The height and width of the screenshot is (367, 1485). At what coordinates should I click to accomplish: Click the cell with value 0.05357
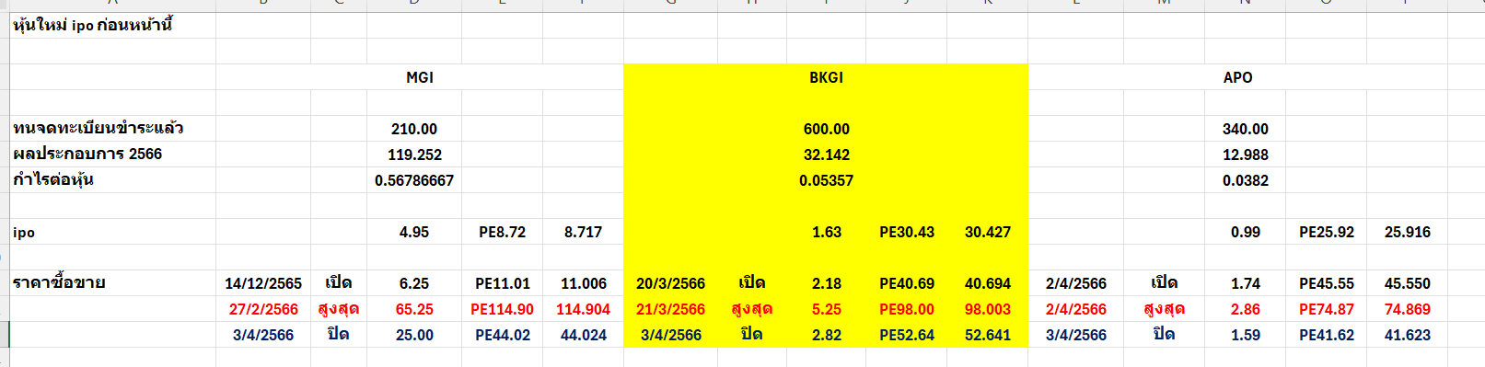(x=826, y=180)
